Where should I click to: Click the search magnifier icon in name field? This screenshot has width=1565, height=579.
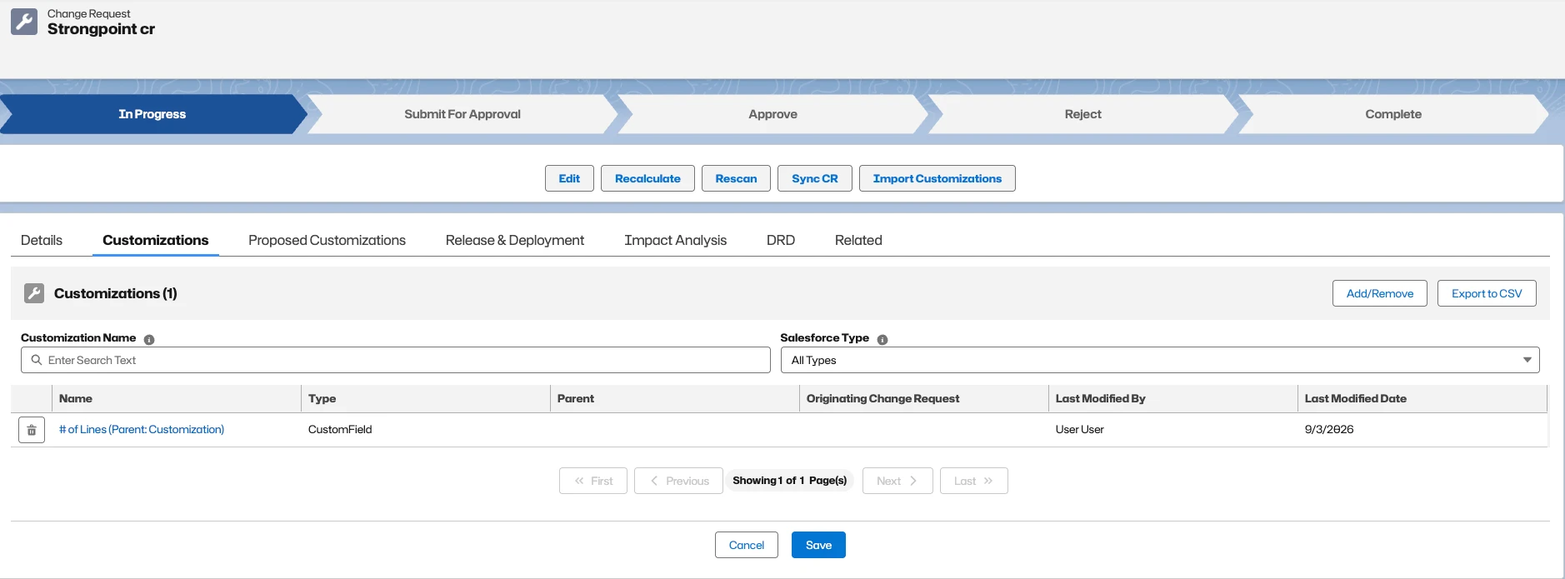click(37, 360)
